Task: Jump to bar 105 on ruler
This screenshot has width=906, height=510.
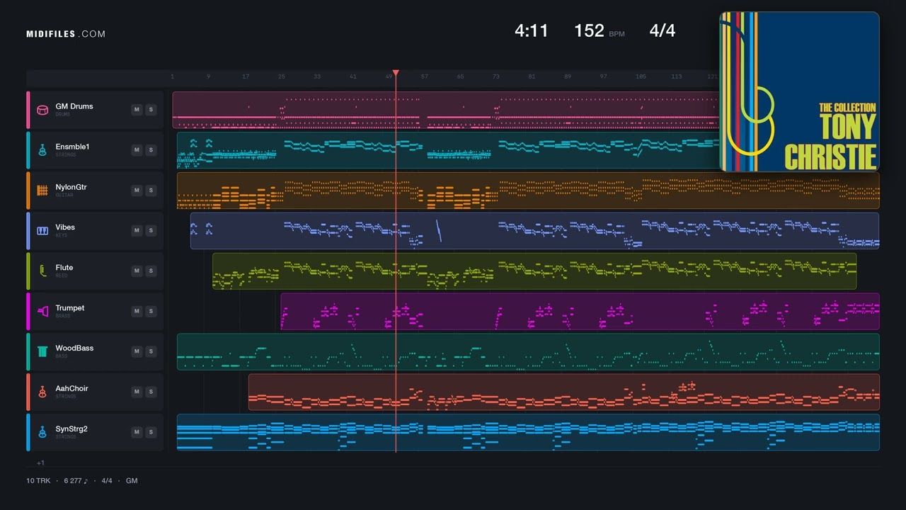Action: point(641,76)
